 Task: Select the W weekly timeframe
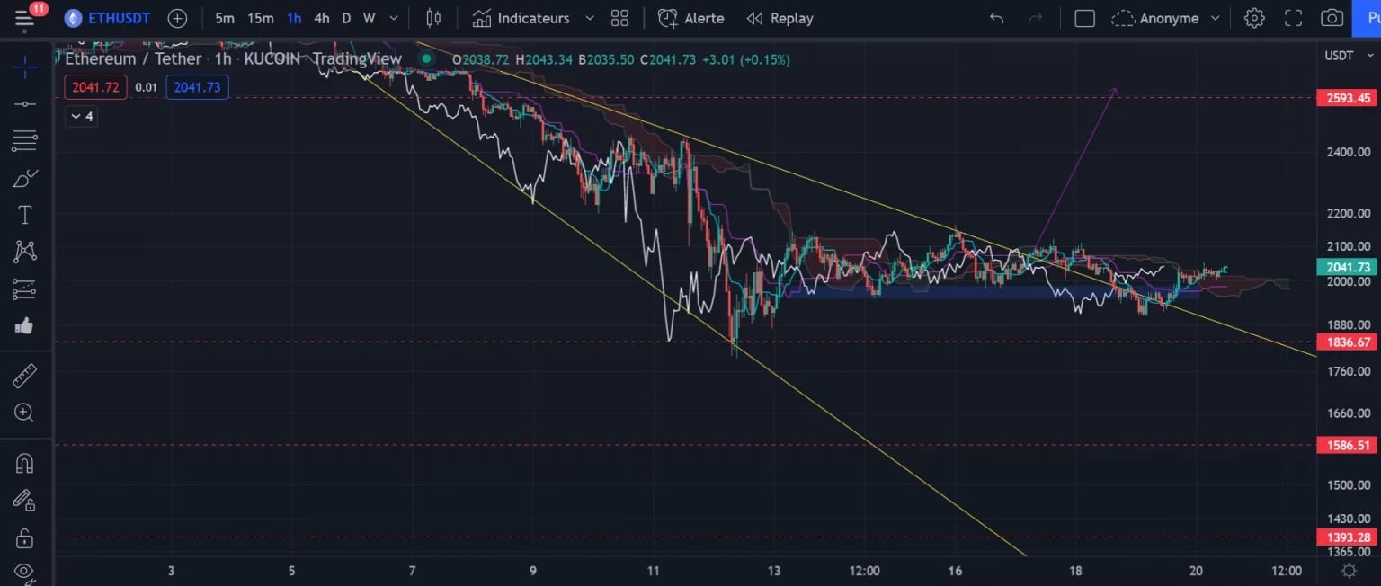(x=369, y=18)
